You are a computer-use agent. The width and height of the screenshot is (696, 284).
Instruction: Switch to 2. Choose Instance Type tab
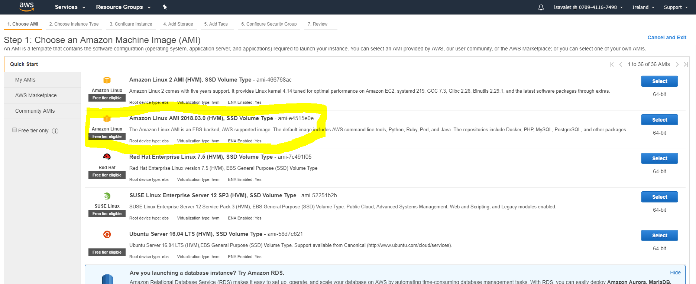(74, 24)
